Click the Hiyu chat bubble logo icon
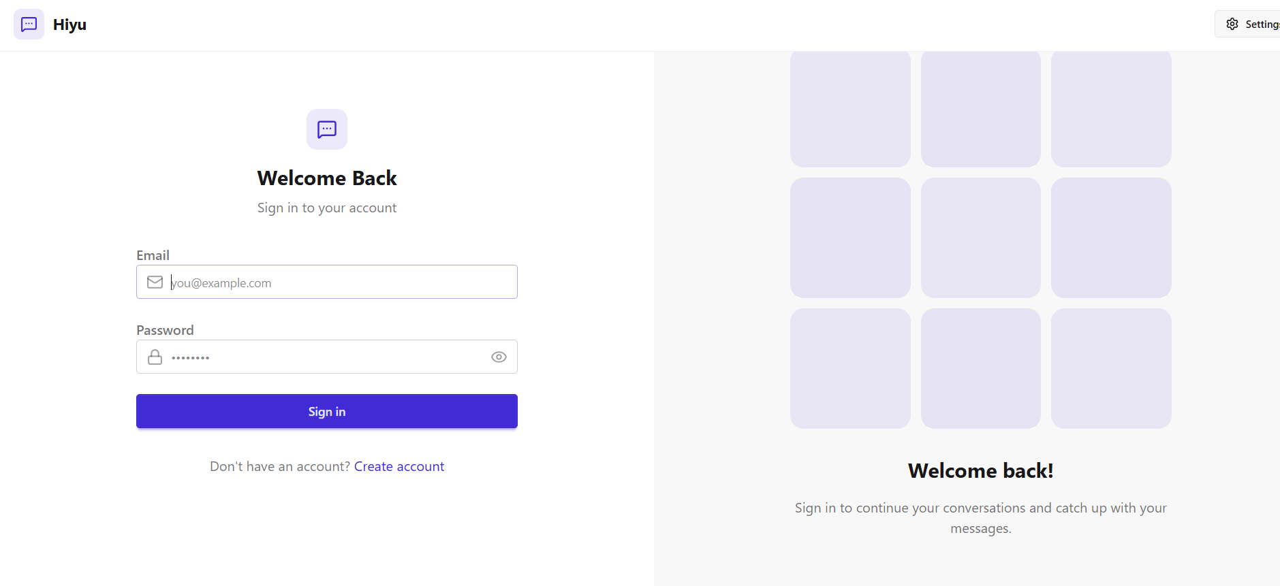The image size is (1280, 586). 29,24
